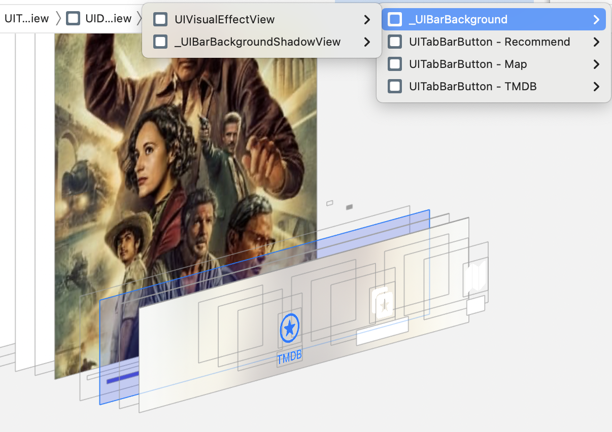Screen dimensions: 612x432
Task: Expand the _UIBarBackground chevron
Action: [596, 20]
